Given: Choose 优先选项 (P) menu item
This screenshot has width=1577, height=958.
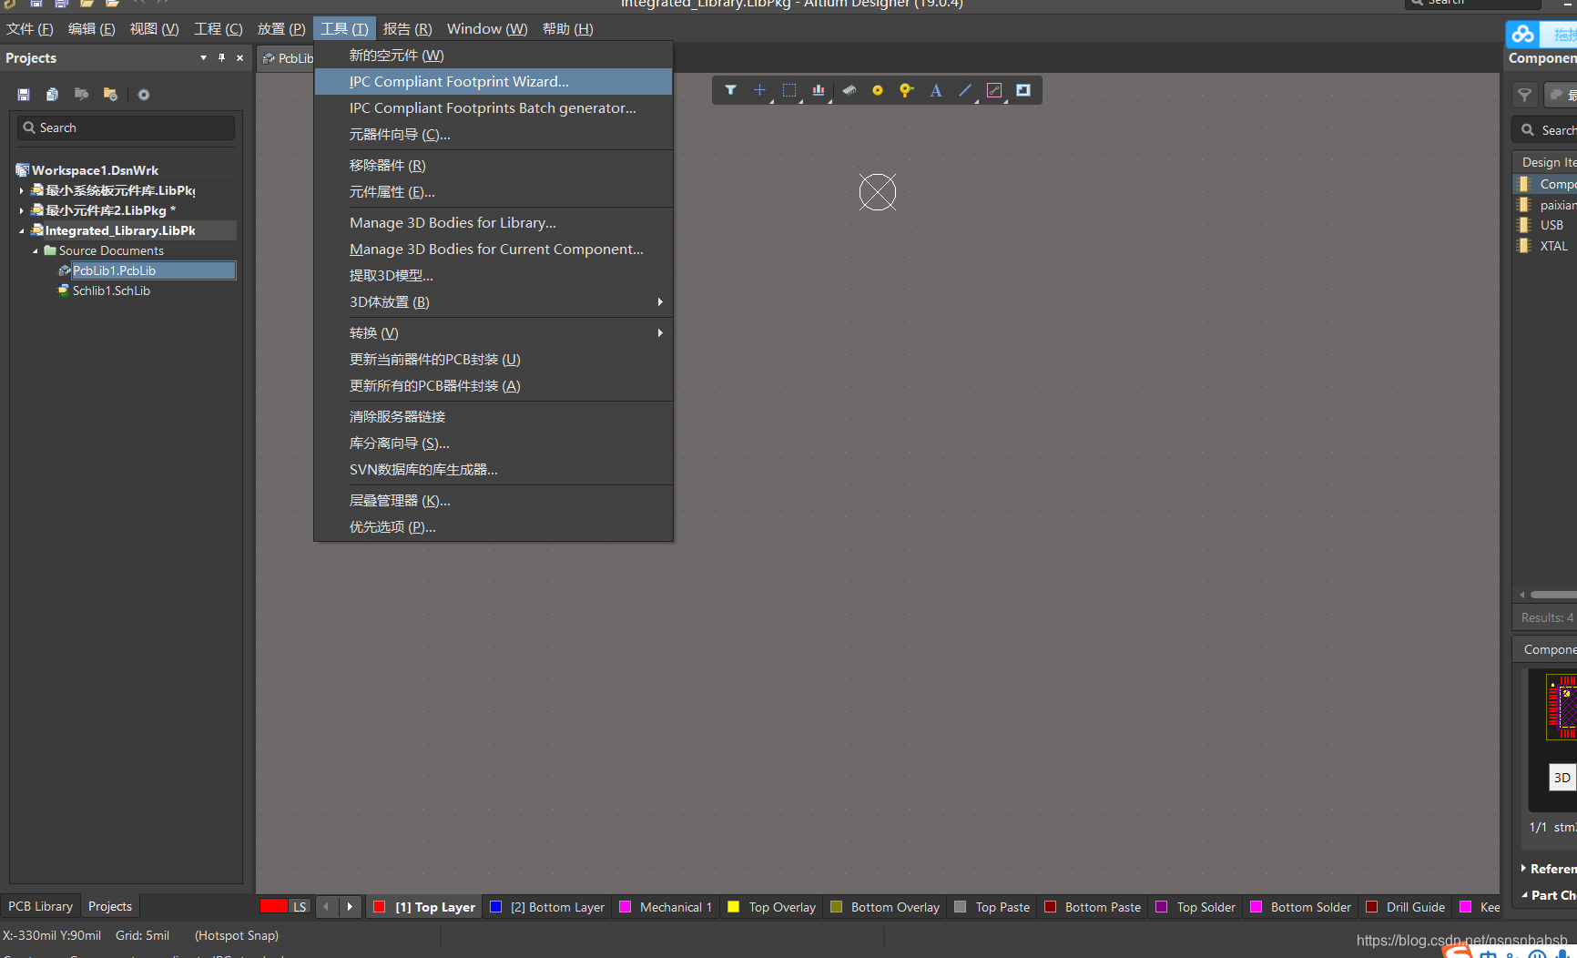Looking at the screenshot, I should point(493,526).
